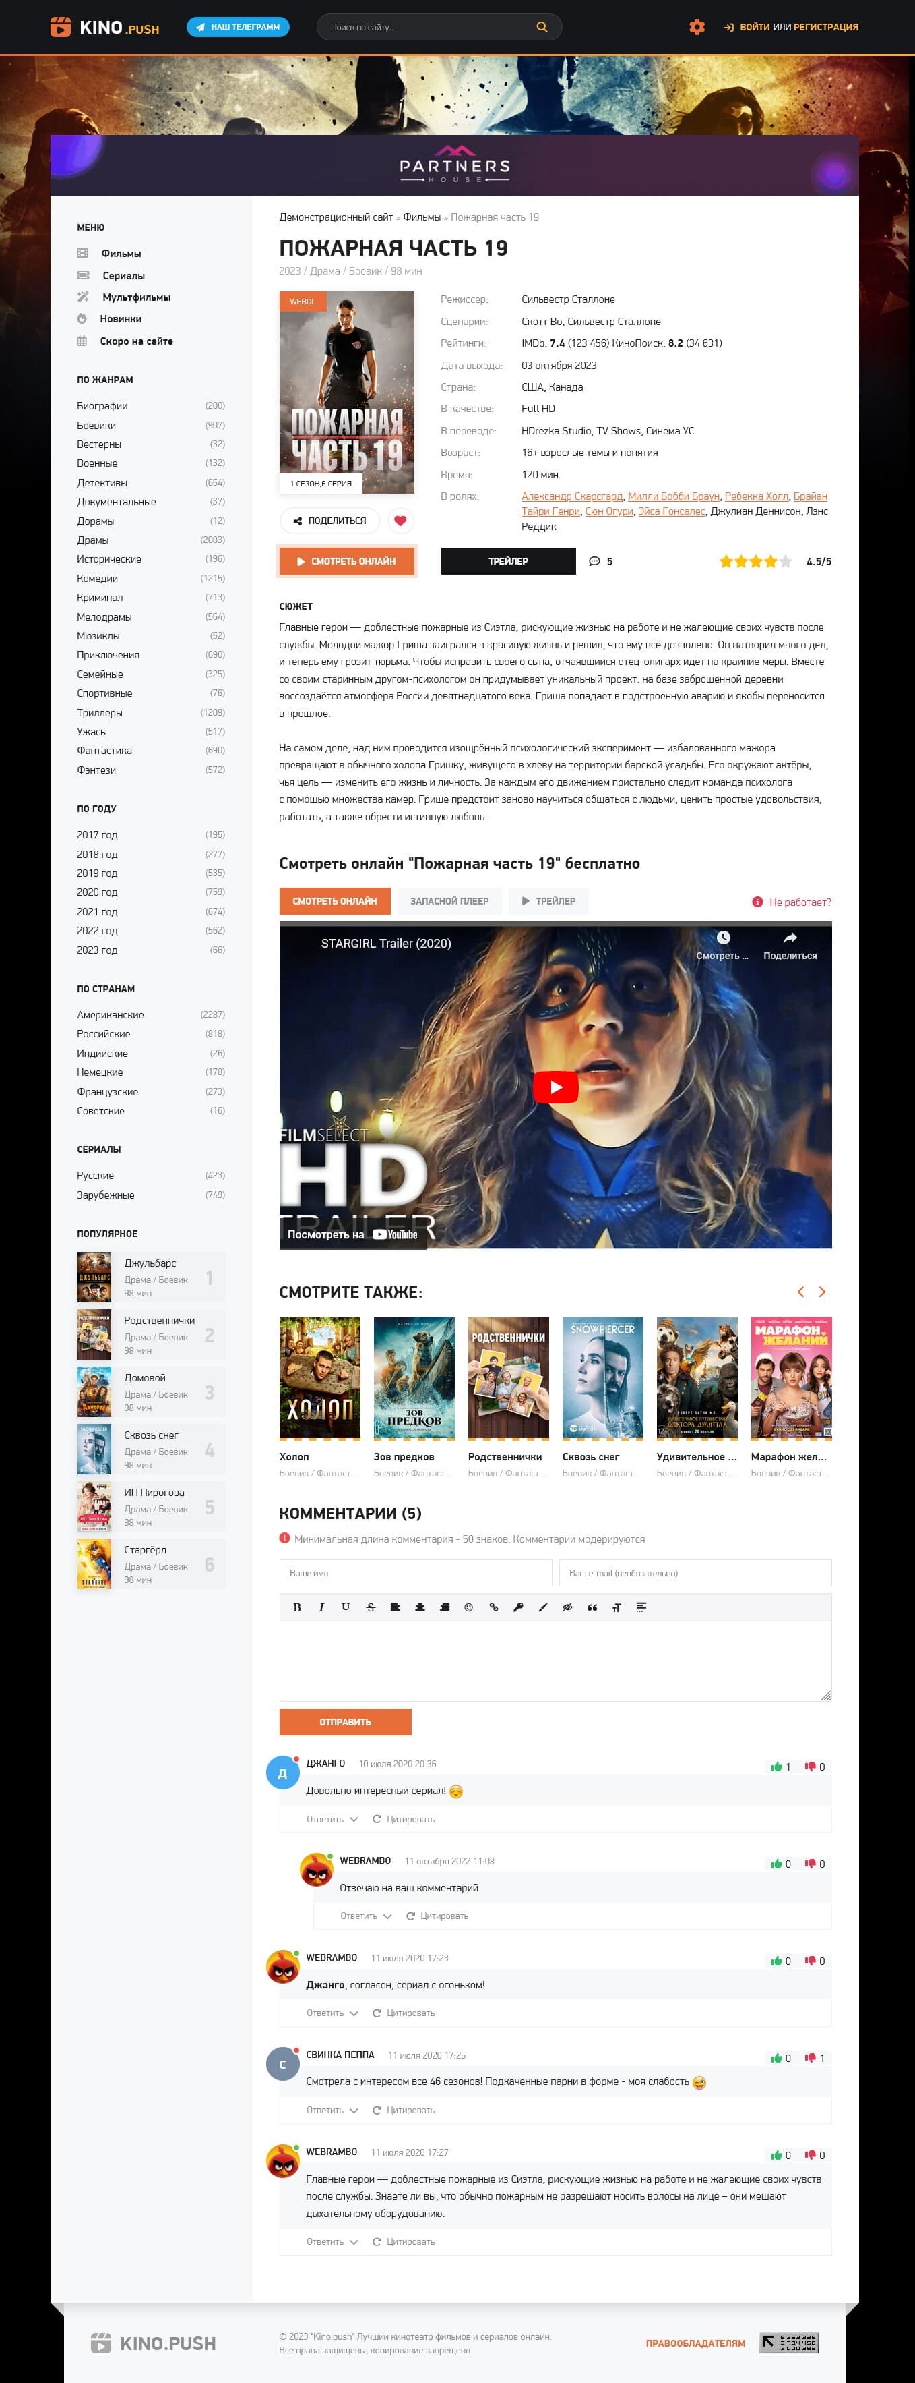The width and height of the screenshot is (915, 2383).
Task: Rate the film with the fifth star
Action: [x=786, y=562]
